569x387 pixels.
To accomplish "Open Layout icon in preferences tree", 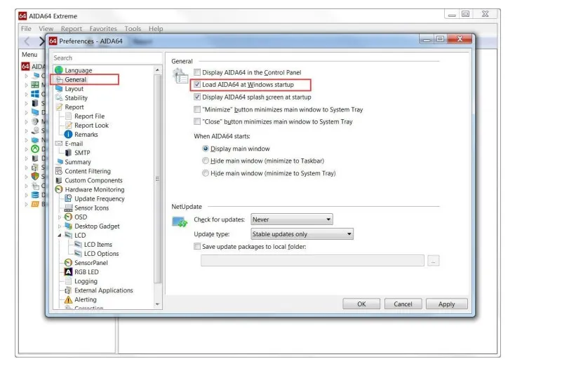I will (59, 88).
